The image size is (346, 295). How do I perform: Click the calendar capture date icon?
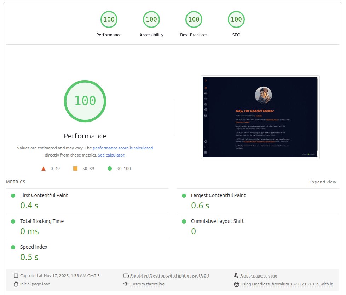pos(16,276)
